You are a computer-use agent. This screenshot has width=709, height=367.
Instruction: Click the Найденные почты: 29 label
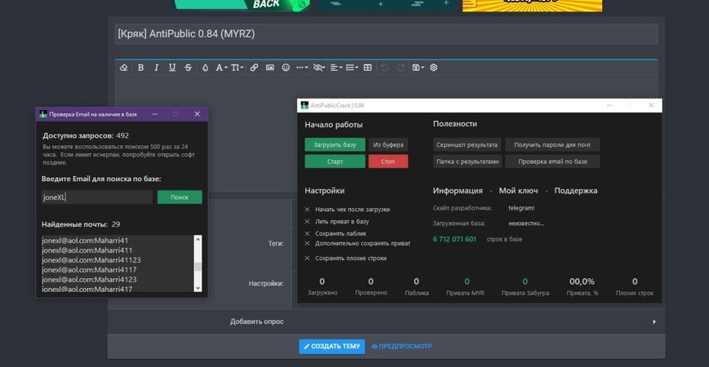(81, 224)
